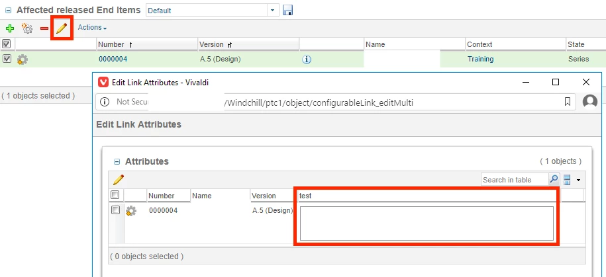Open the Actions dropdown menu

92,27
